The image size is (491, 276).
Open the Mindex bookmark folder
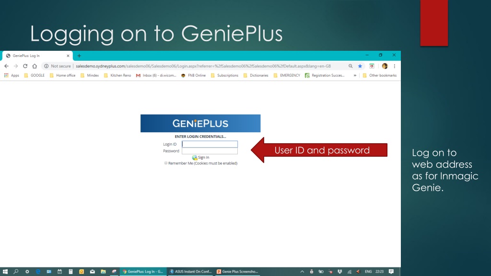coord(90,75)
